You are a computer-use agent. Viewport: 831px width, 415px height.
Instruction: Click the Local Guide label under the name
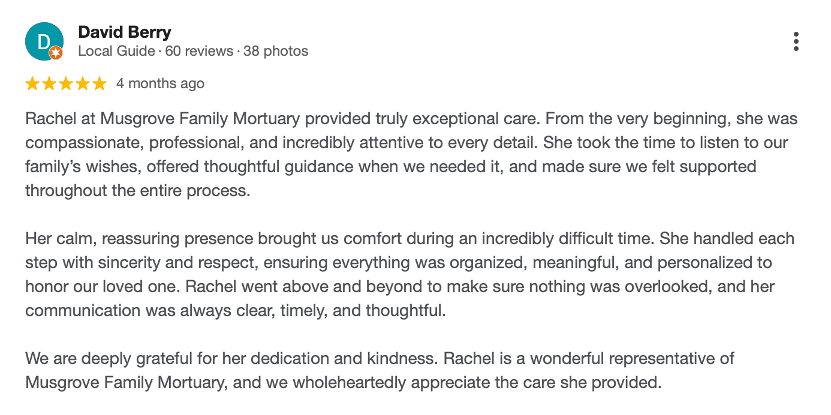click(x=117, y=51)
